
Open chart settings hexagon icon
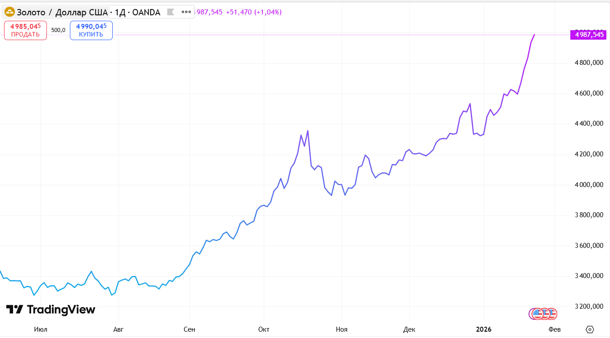590,329
